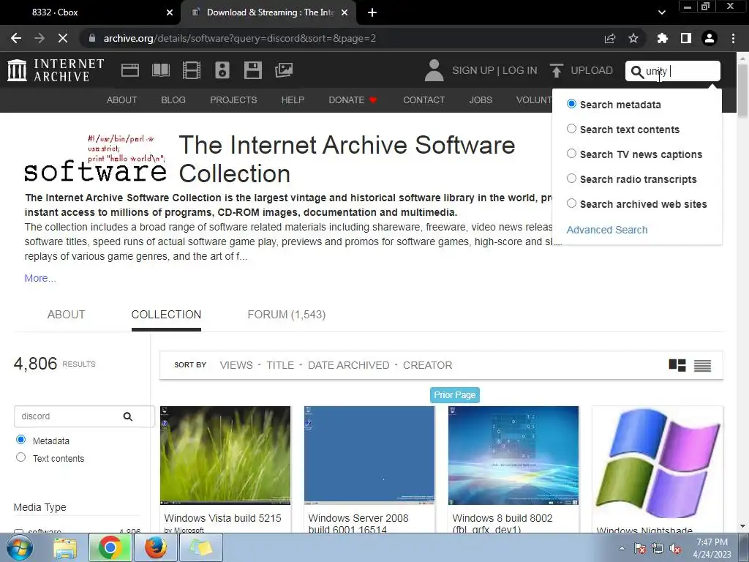Open Windows Vista build 5215 thumbnail
Viewport: 749px width, 562px height.
225,455
